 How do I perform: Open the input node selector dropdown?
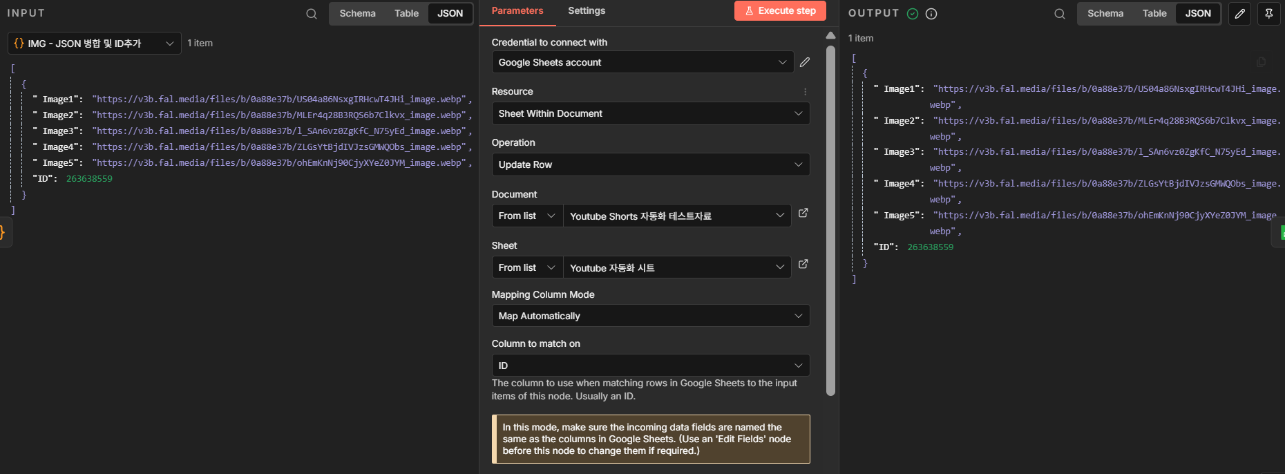click(95, 44)
